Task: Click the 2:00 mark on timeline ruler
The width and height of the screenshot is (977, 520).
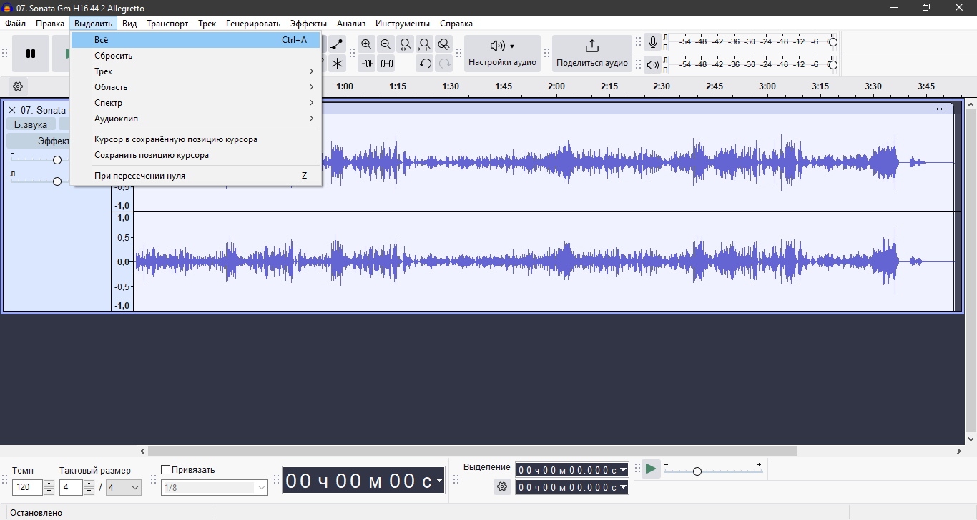Action: (x=556, y=86)
